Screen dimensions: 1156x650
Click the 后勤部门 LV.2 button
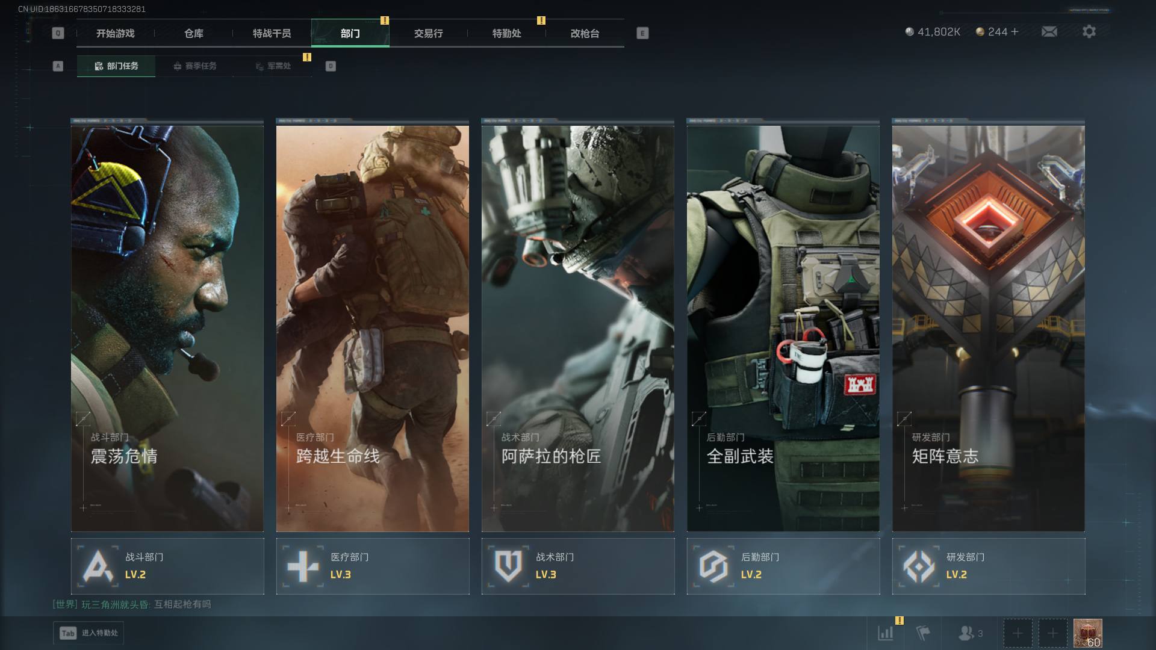[x=783, y=566]
